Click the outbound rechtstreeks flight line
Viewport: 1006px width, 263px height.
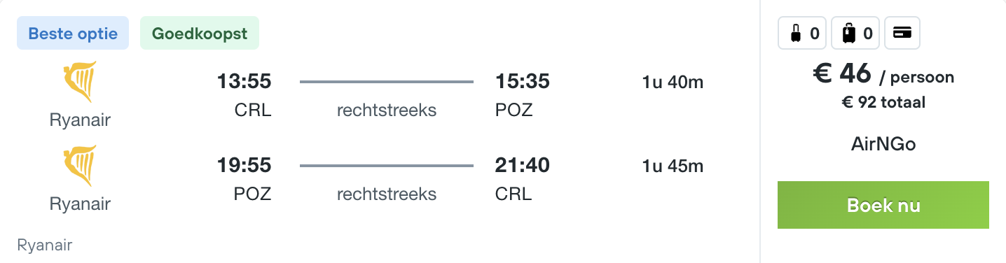click(387, 83)
